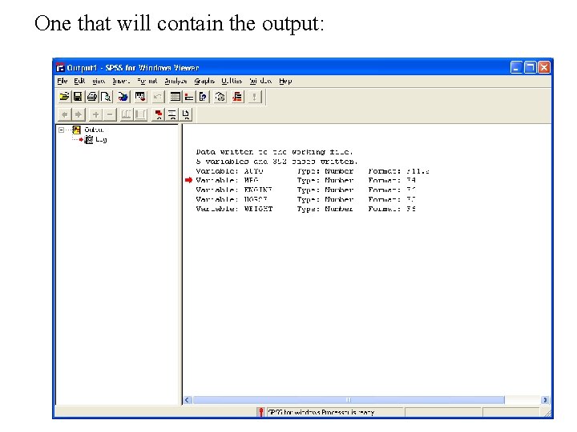Minimize the SPSS Viewer window
This screenshot has width=577, height=432.
coord(516,67)
